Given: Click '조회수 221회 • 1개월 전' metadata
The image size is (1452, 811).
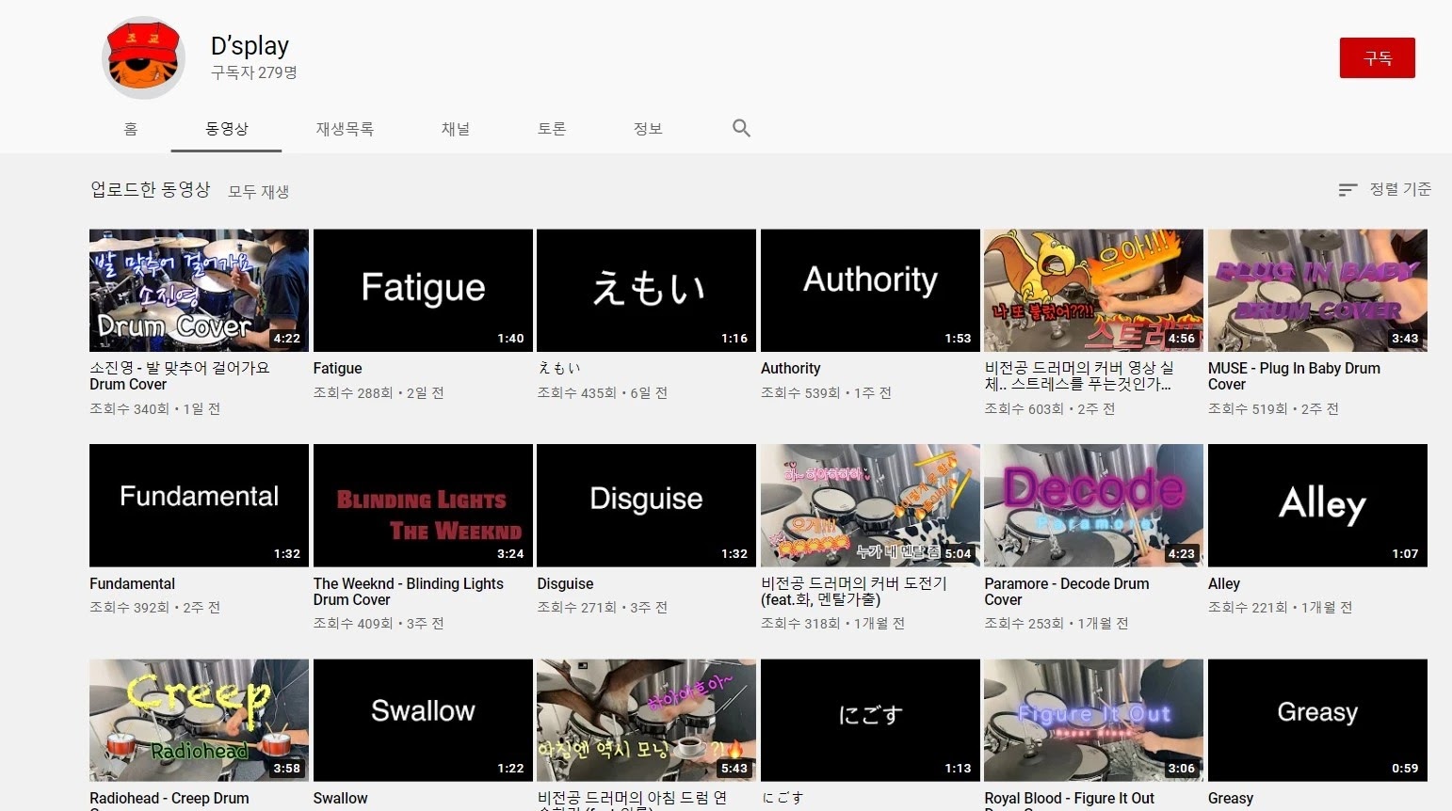Looking at the screenshot, I should 1280,607.
